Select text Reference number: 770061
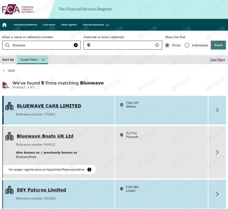 tap(36, 114)
